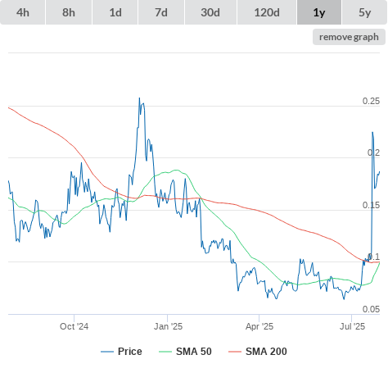Click the Jan '25 axis label

168,326
